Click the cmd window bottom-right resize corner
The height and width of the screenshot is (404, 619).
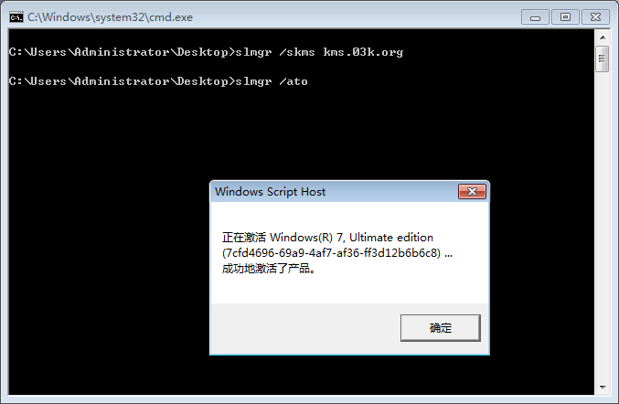coord(613,398)
